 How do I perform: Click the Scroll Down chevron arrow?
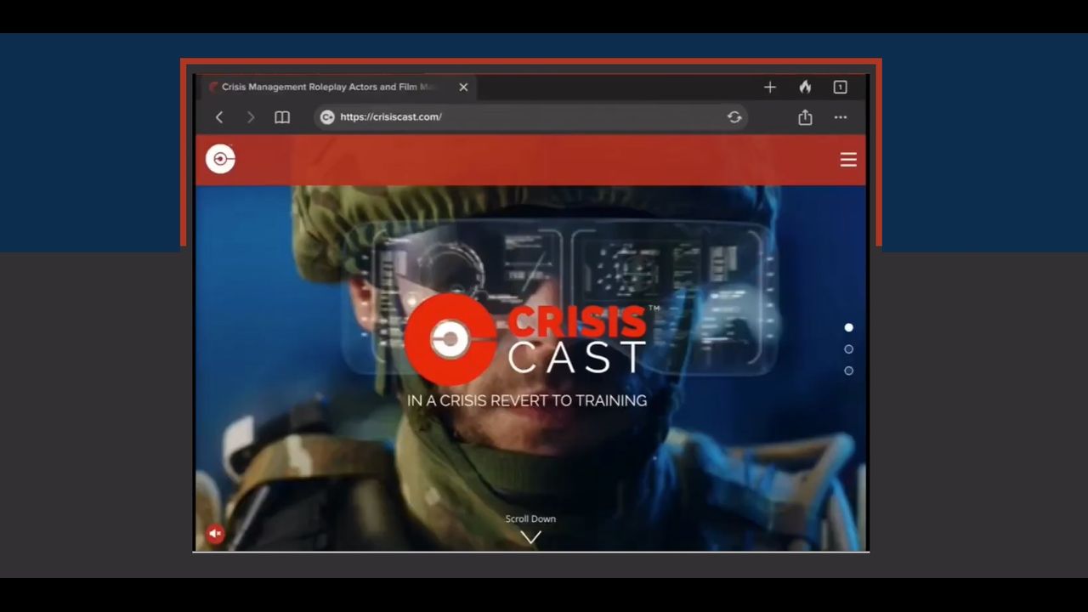point(530,537)
